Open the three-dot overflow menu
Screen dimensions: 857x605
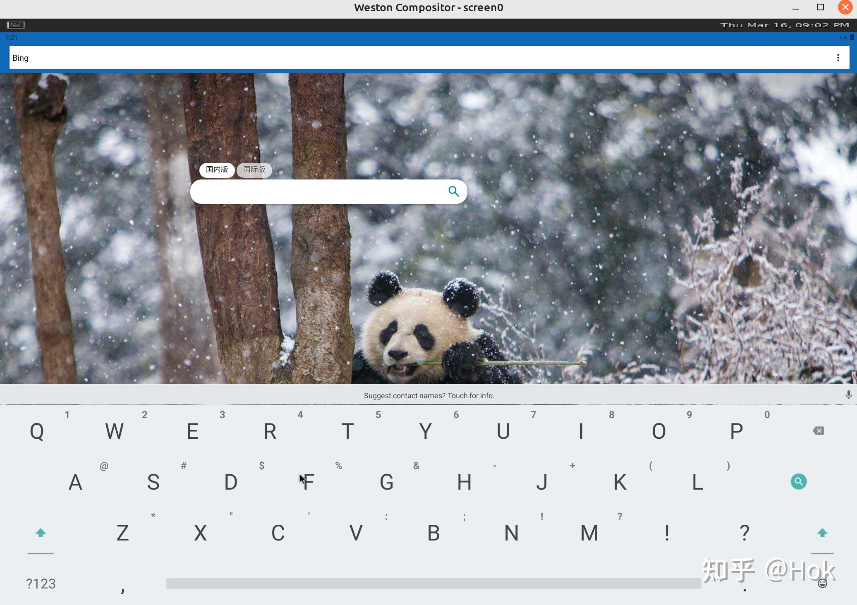(838, 58)
